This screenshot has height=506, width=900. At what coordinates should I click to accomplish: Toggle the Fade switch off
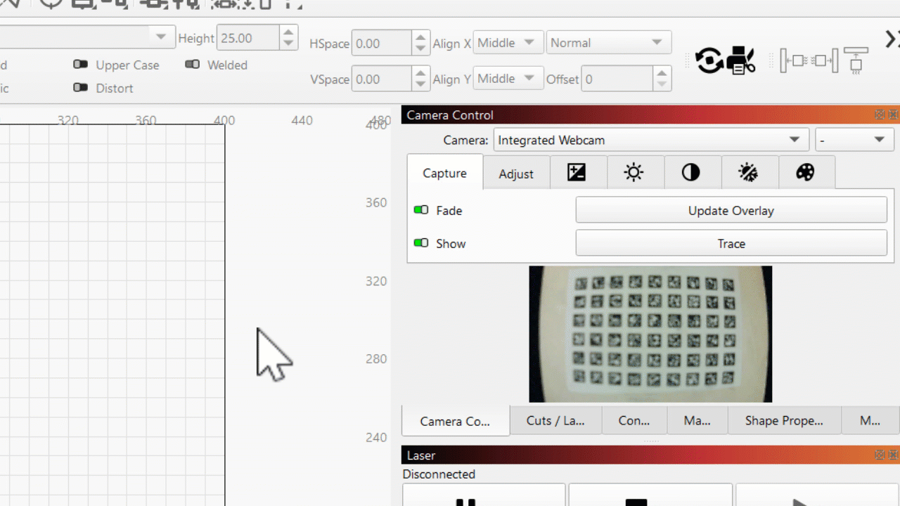click(x=421, y=210)
